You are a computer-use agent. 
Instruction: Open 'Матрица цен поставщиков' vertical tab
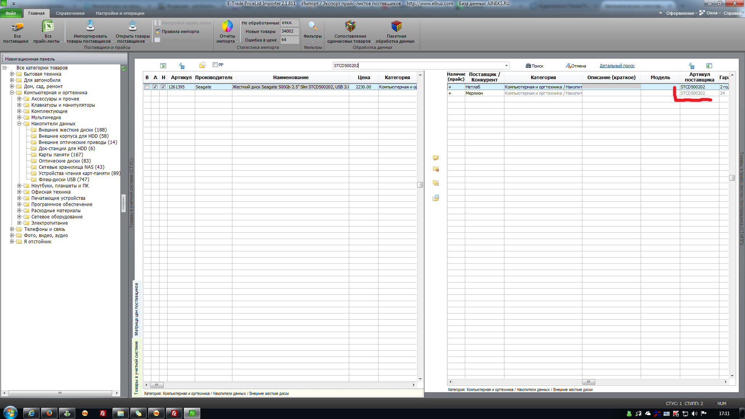pos(137,309)
